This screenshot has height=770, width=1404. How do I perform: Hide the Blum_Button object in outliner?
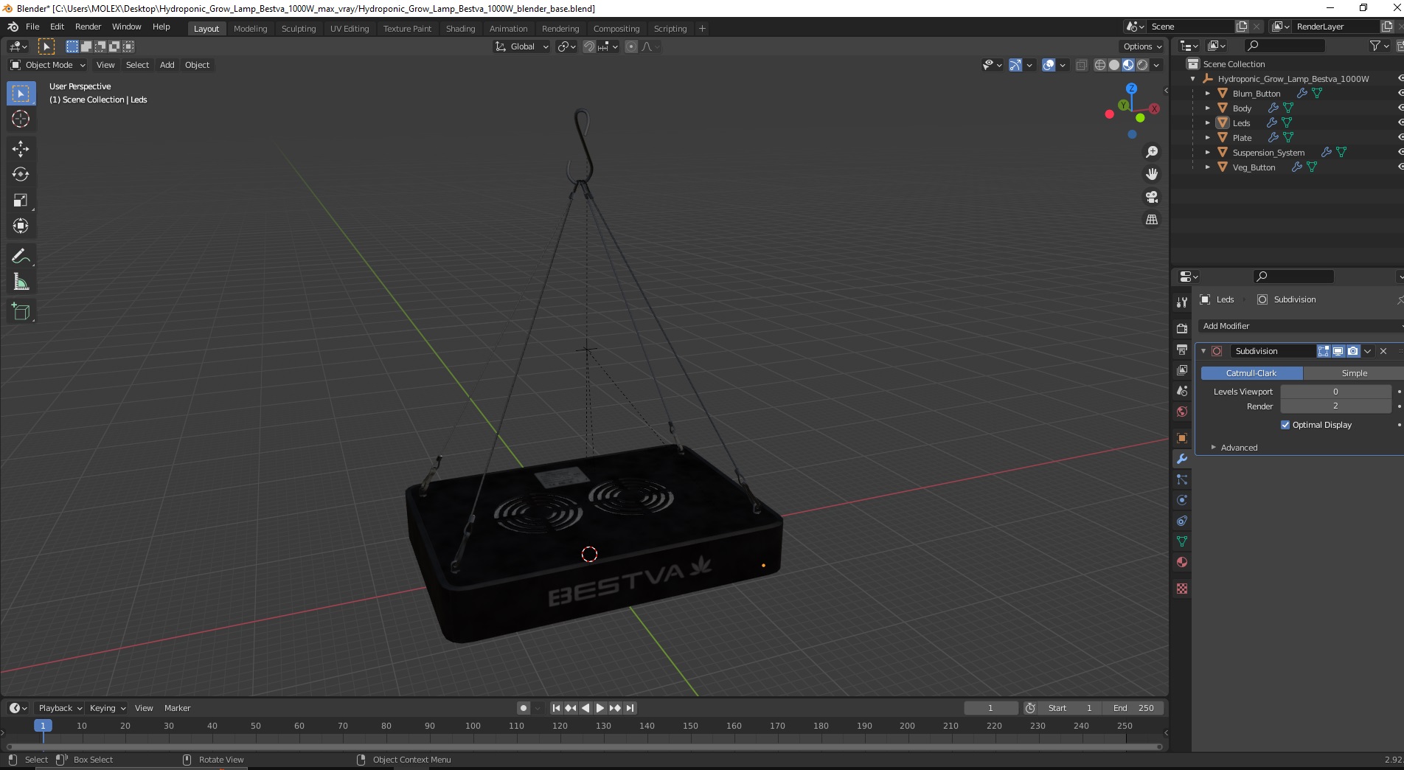coord(1400,94)
